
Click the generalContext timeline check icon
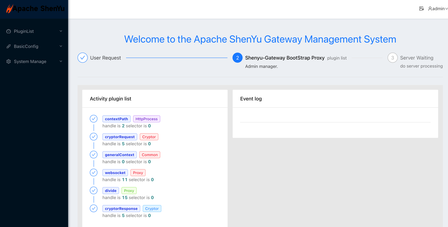point(94,155)
